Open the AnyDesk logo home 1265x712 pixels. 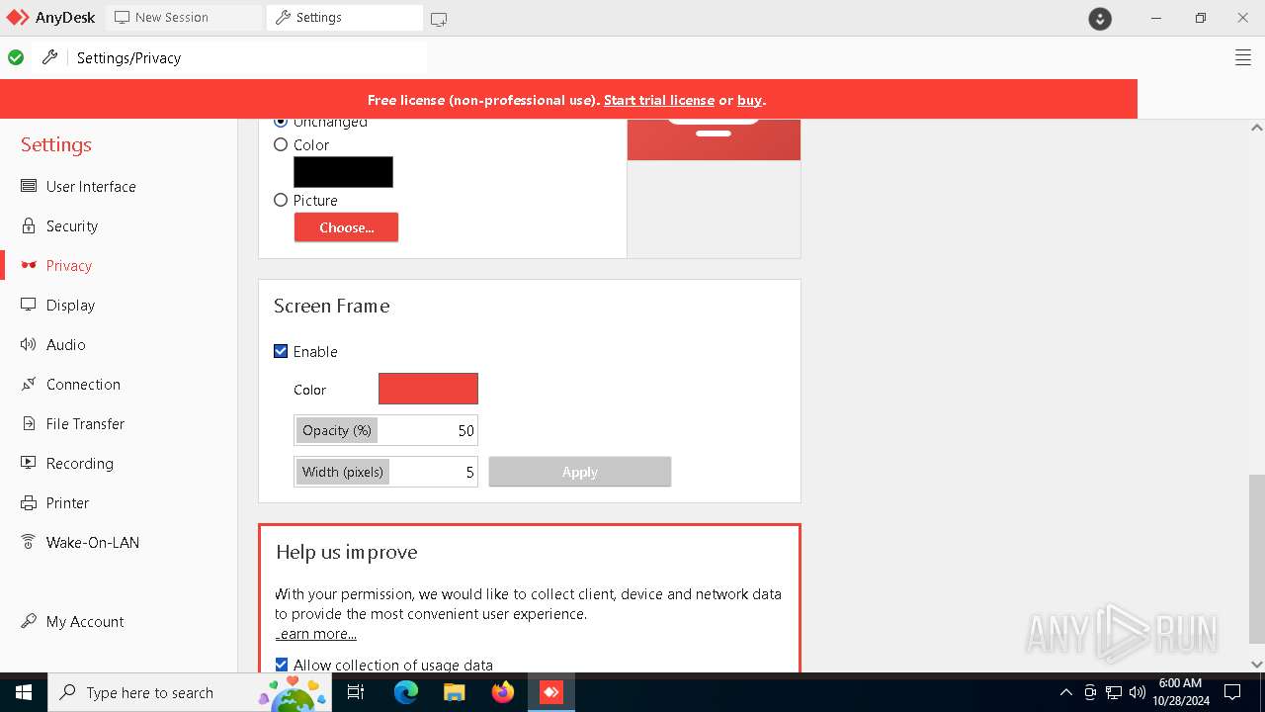coord(50,17)
